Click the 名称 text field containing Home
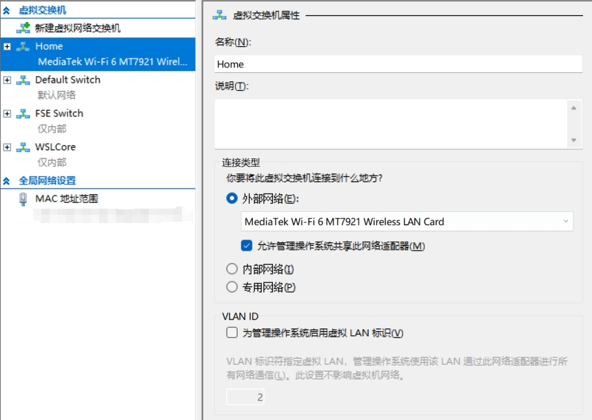 click(398, 64)
